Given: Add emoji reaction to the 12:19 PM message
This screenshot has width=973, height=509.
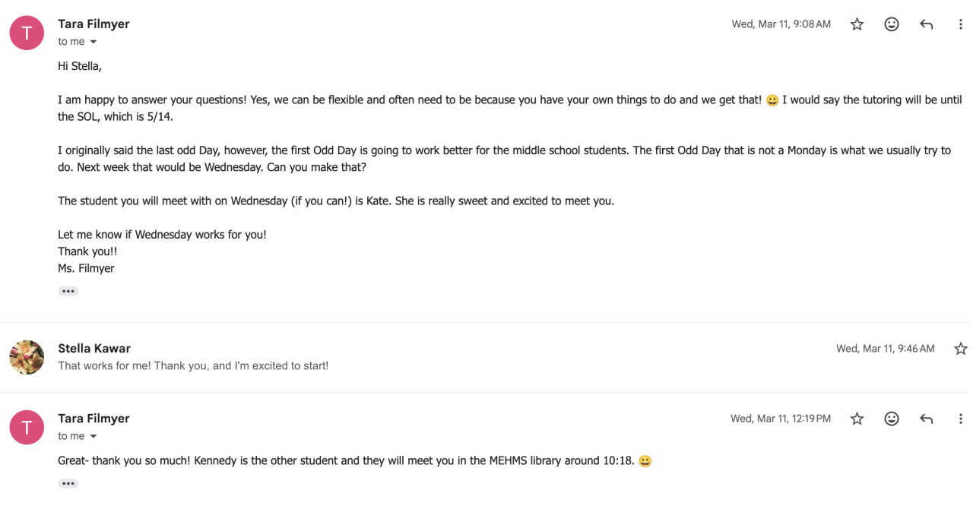Looking at the screenshot, I should (892, 419).
